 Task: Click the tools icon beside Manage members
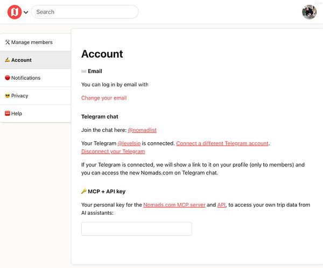tap(8, 42)
